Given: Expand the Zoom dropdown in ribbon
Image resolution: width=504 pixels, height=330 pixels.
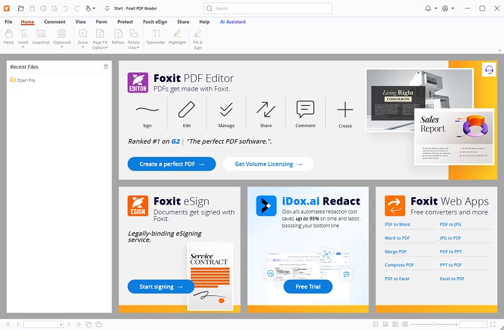Looking at the screenshot, I should pos(83,47).
